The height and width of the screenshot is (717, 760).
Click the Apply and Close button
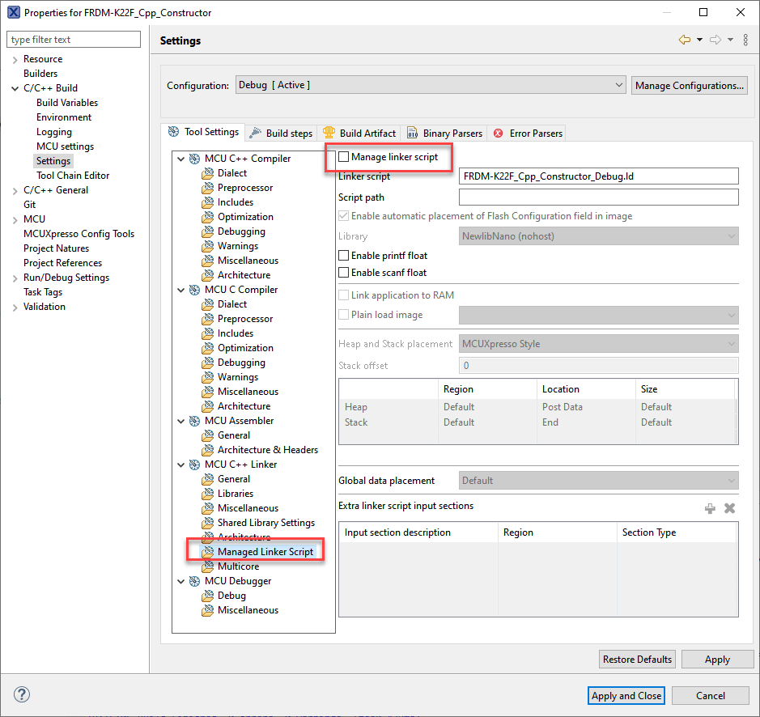(626, 696)
